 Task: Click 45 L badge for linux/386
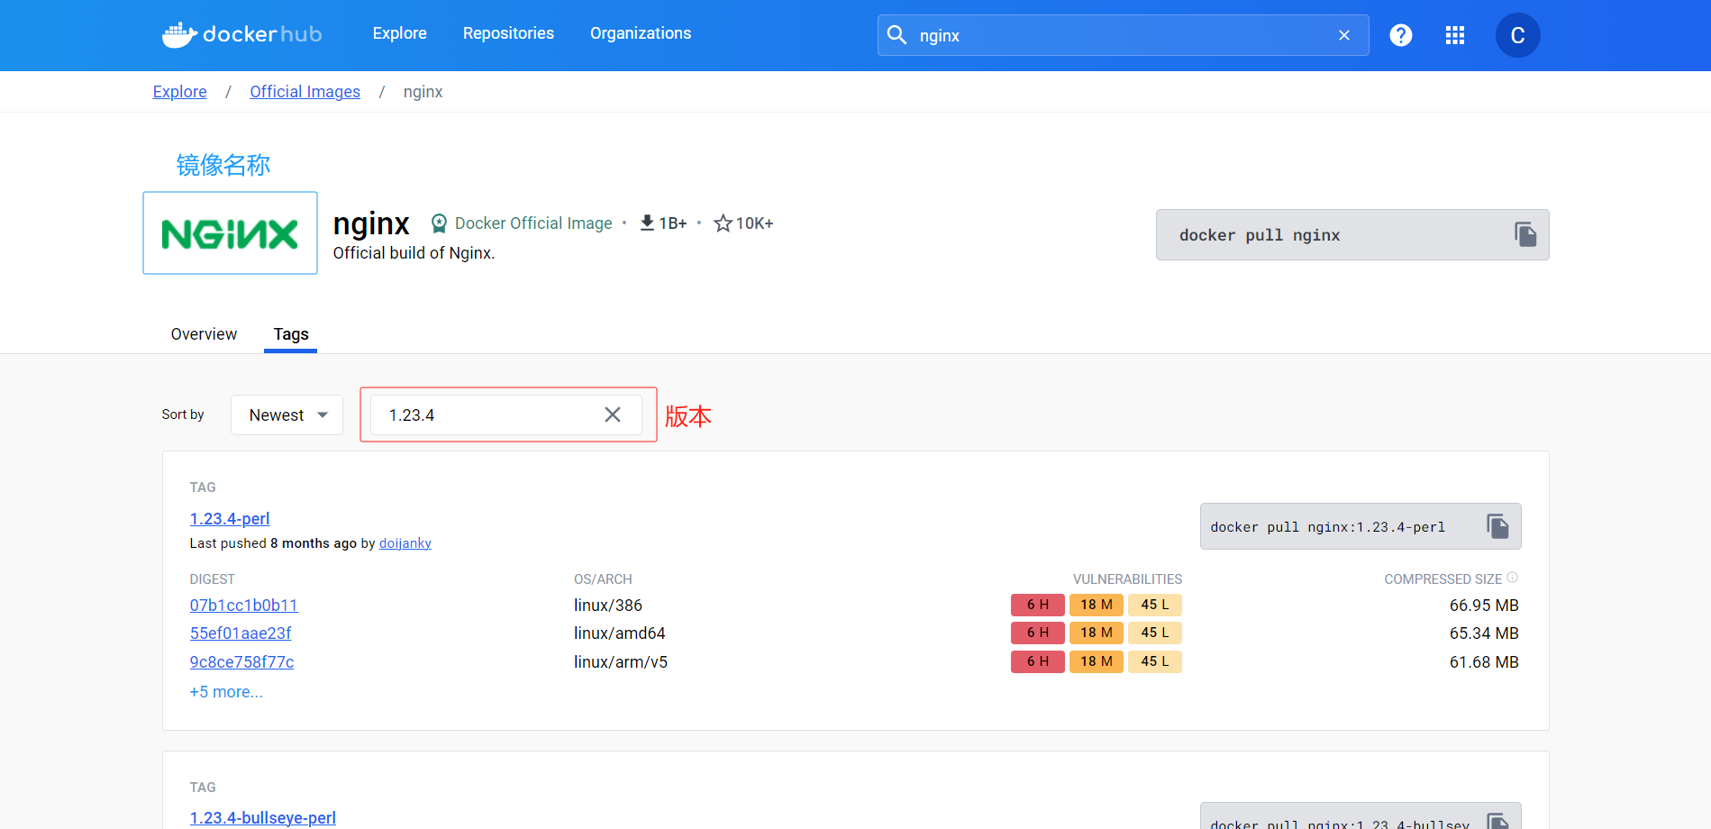(x=1154, y=605)
